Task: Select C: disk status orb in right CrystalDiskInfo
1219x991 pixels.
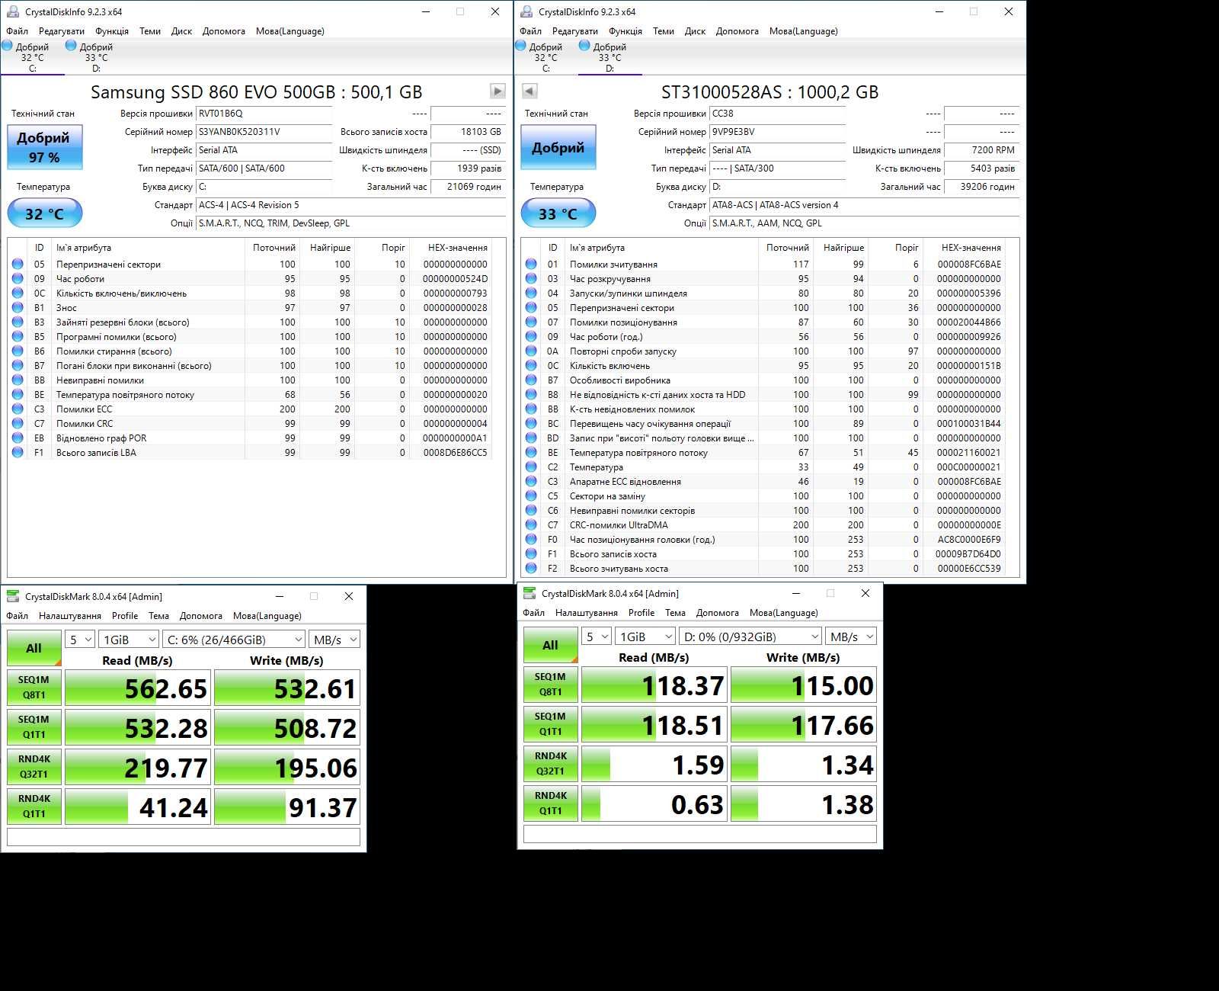Action: (x=521, y=46)
